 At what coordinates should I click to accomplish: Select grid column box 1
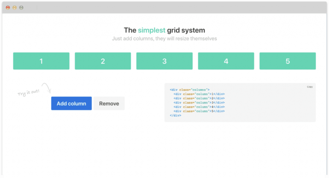41,61
